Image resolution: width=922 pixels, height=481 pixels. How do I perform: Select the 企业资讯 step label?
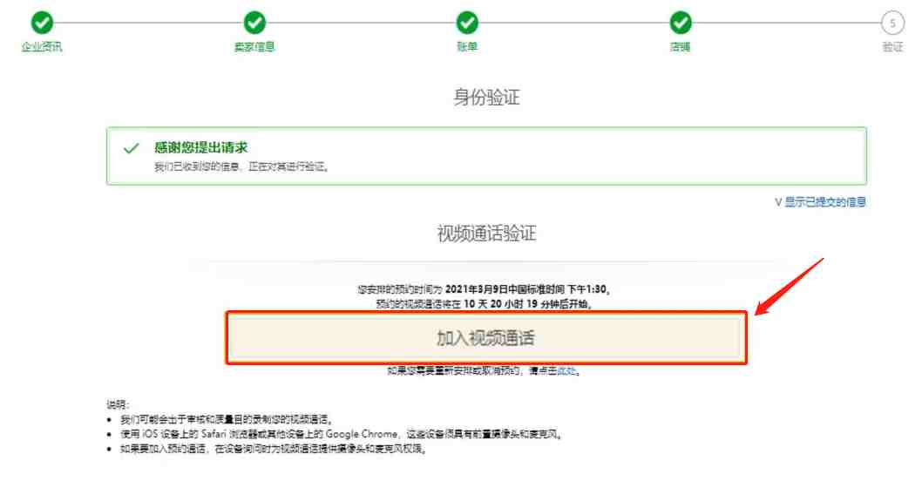click(x=42, y=46)
